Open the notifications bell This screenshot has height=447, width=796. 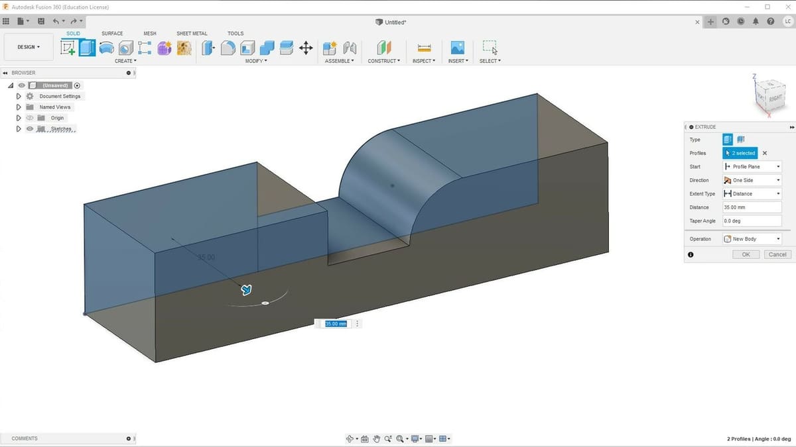tap(756, 21)
